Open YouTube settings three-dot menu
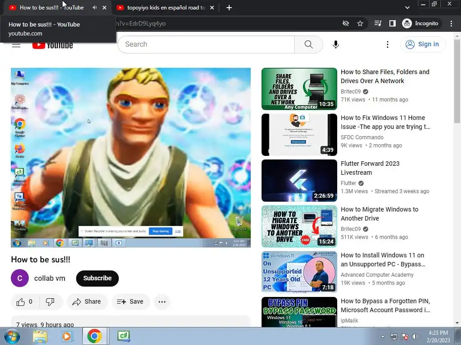Screen dimensions: 461x345 [388, 44]
